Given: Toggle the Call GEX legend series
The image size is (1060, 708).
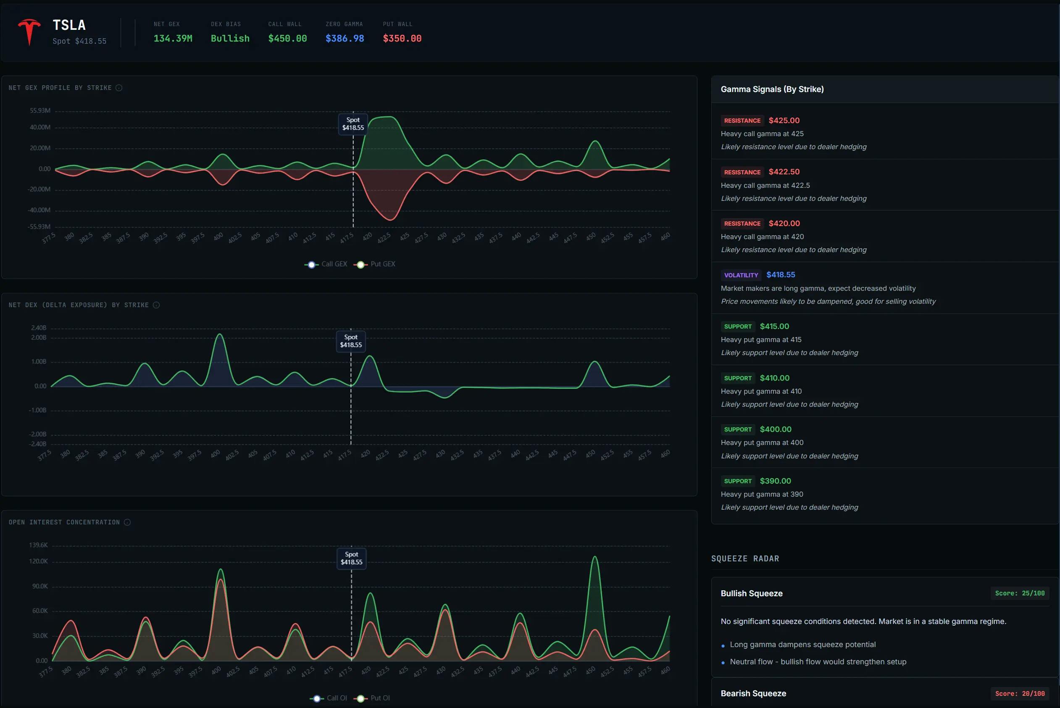Looking at the screenshot, I should coord(326,264).
